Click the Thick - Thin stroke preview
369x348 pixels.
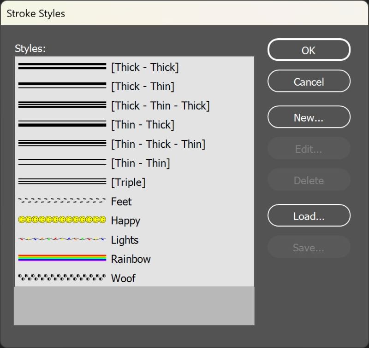[62, 86]
